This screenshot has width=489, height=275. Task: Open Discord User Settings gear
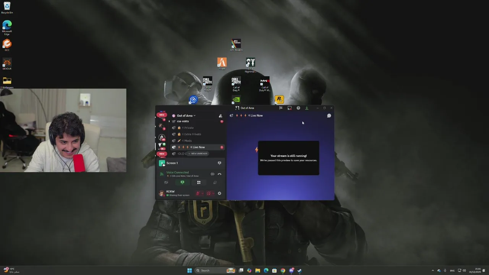219,194
